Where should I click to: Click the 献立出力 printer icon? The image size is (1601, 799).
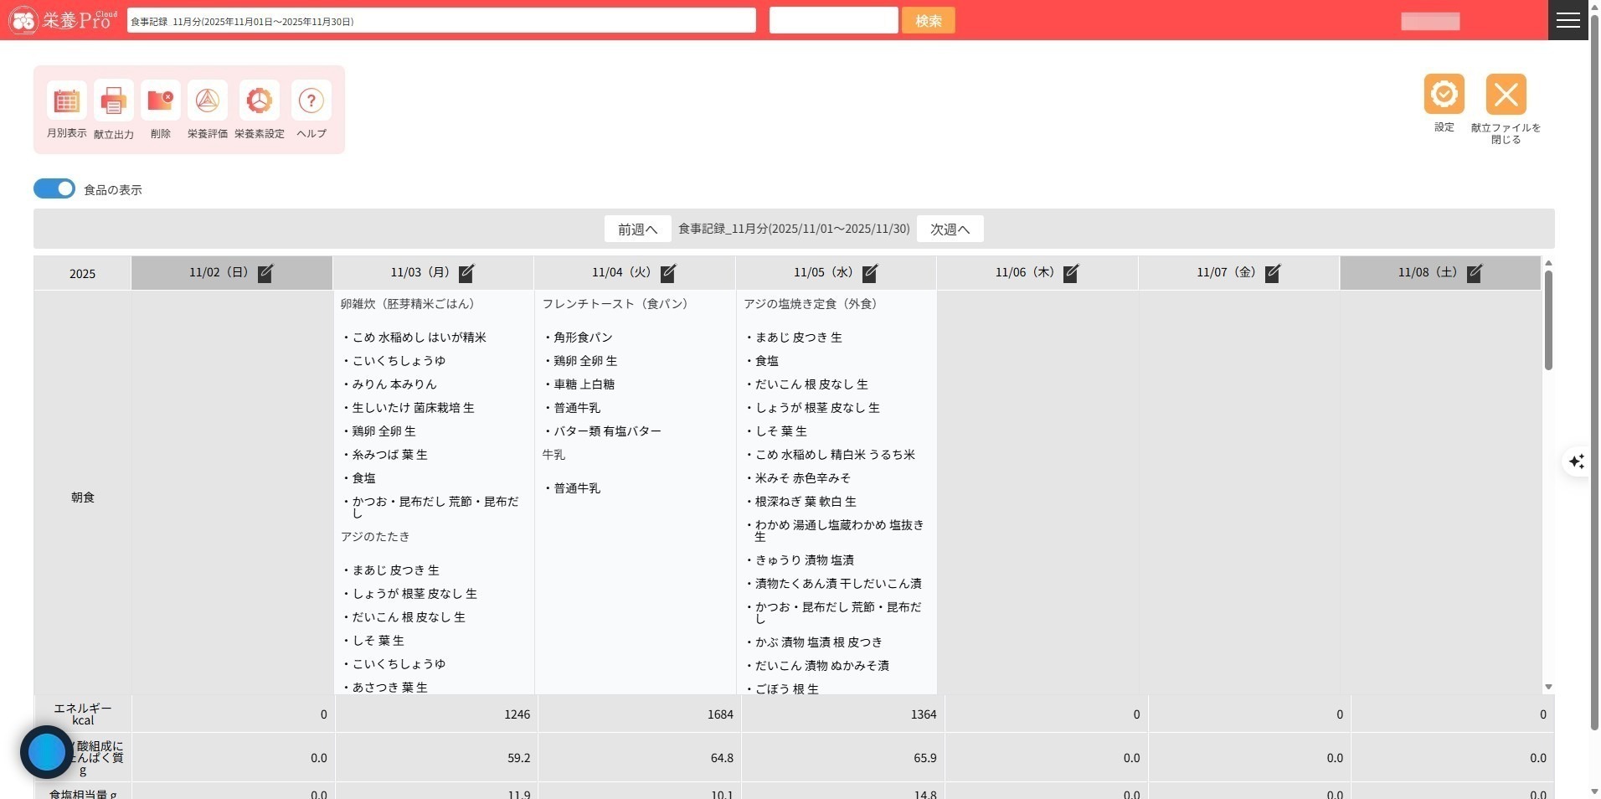click(113, 101)
